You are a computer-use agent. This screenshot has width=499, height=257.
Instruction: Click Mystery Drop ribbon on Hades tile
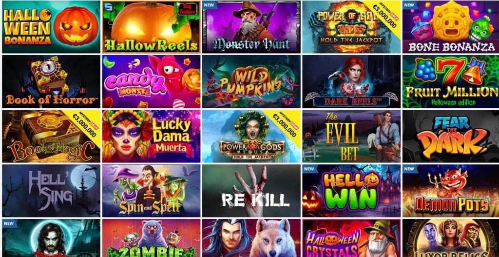(384, 16)
